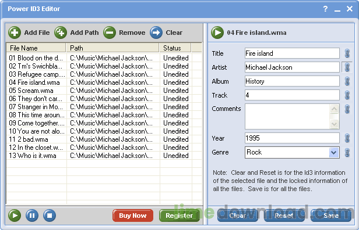Play 04 Fire island.wma preview
Viewport: 359px width, 230px height.
(x=217, y=33)
